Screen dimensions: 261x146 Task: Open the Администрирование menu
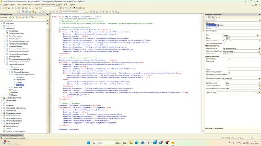tap(48, 5)
